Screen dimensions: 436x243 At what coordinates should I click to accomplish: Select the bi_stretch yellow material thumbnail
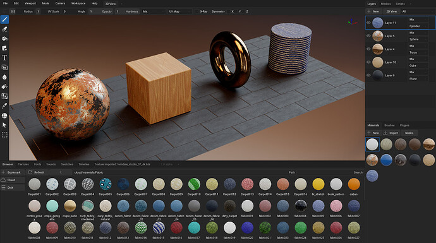(318, 184)
